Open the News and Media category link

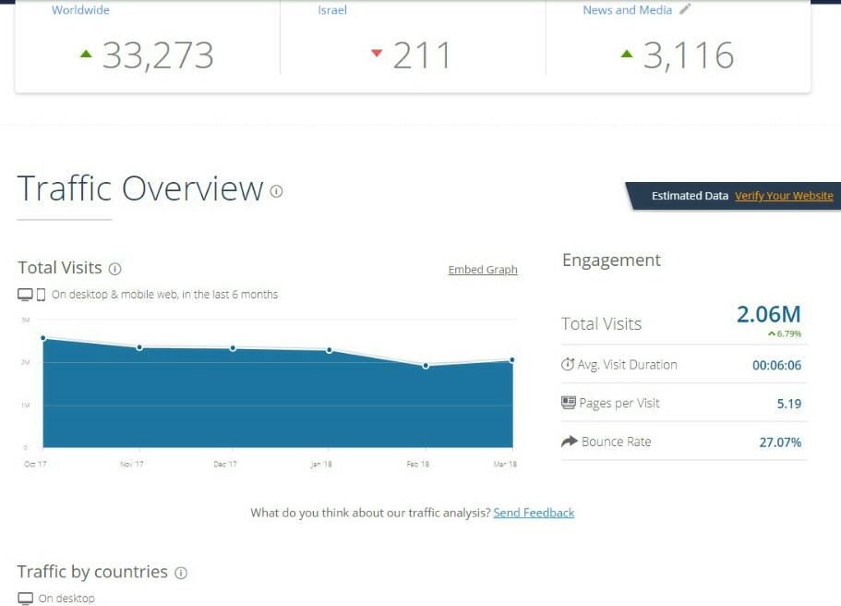(x=627, y=10)
